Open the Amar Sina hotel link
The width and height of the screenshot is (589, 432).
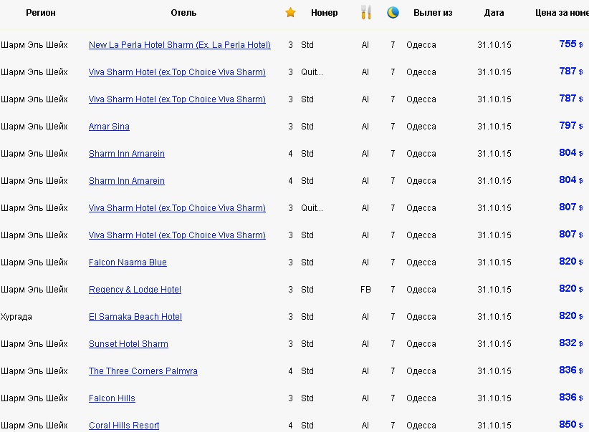(x=109, y=127)
